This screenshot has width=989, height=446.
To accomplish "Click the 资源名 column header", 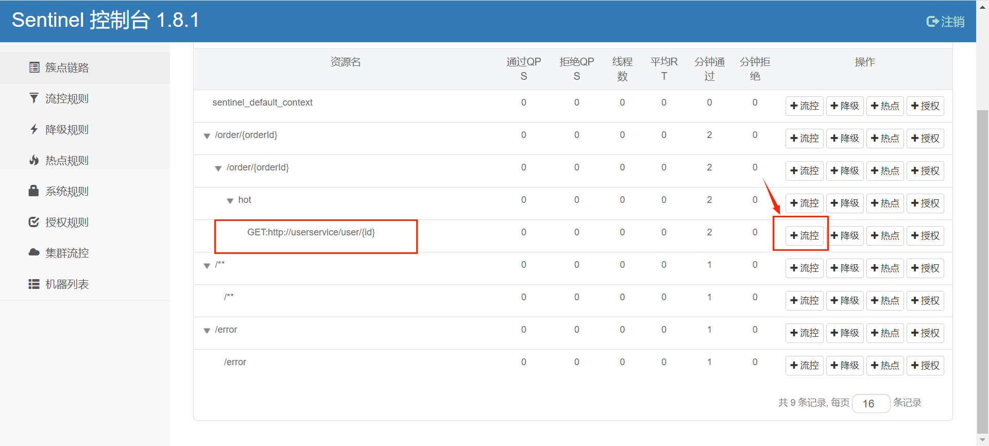I will coord(345,62).
